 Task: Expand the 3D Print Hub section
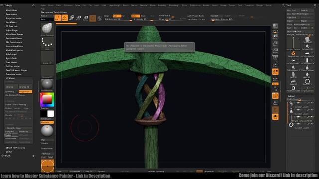click(x=12, y=26)
